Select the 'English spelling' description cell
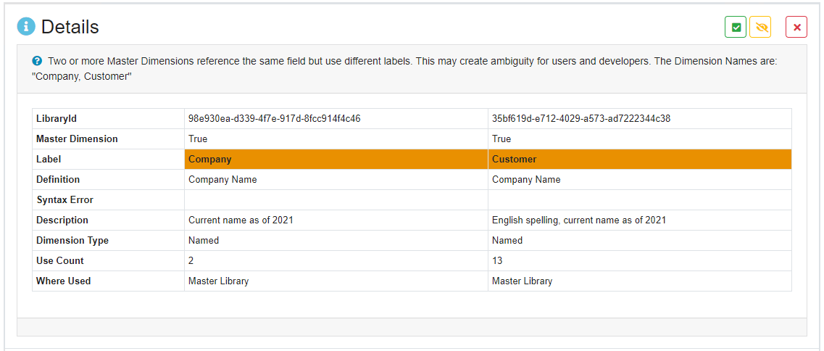Viewport: 824px width, 351px height. point(578,220)
